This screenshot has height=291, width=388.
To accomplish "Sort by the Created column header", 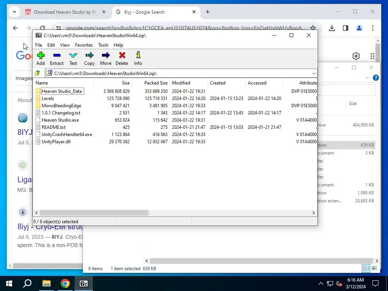I will tap(227, 83).
